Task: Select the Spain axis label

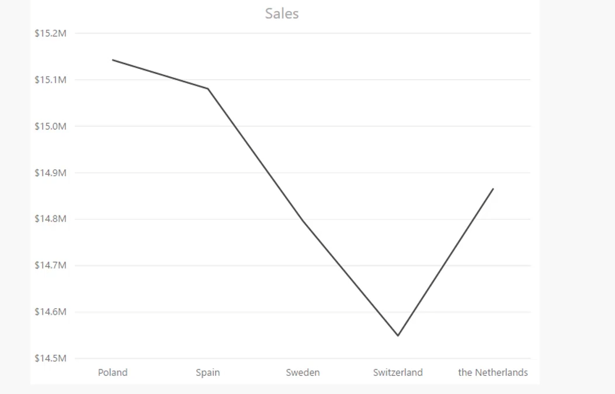Action: pos(208,372)
